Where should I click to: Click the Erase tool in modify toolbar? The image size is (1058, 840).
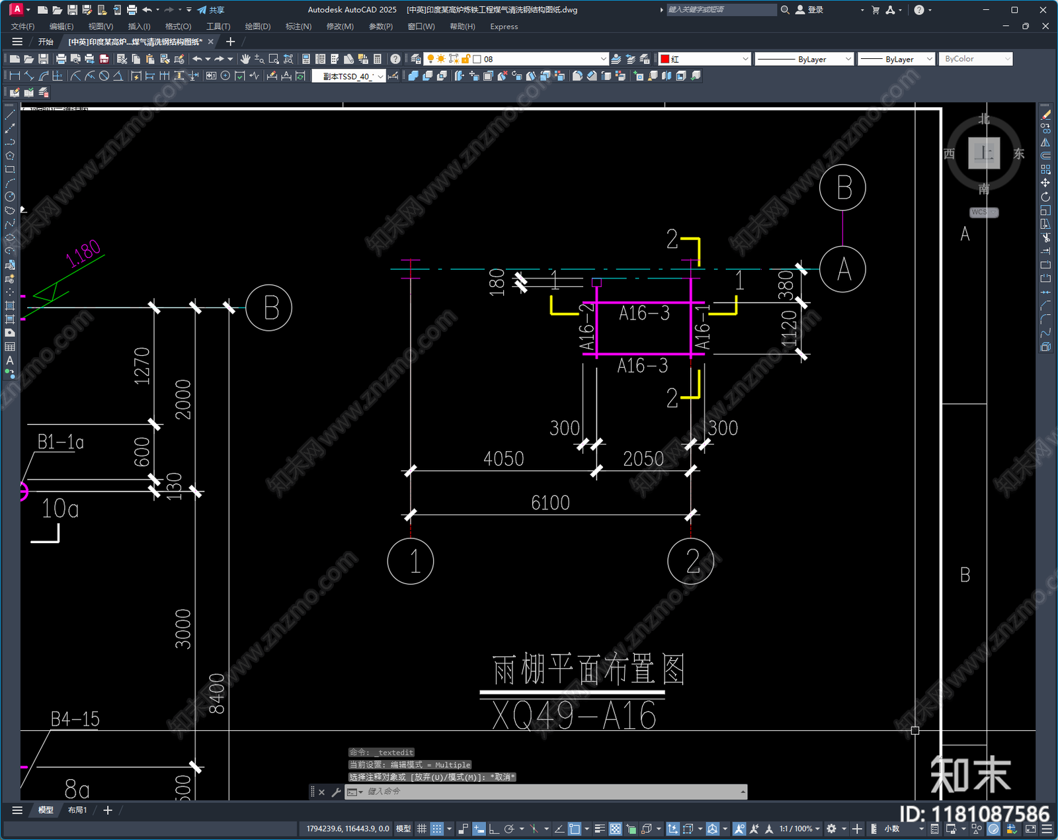[1045, 115]
